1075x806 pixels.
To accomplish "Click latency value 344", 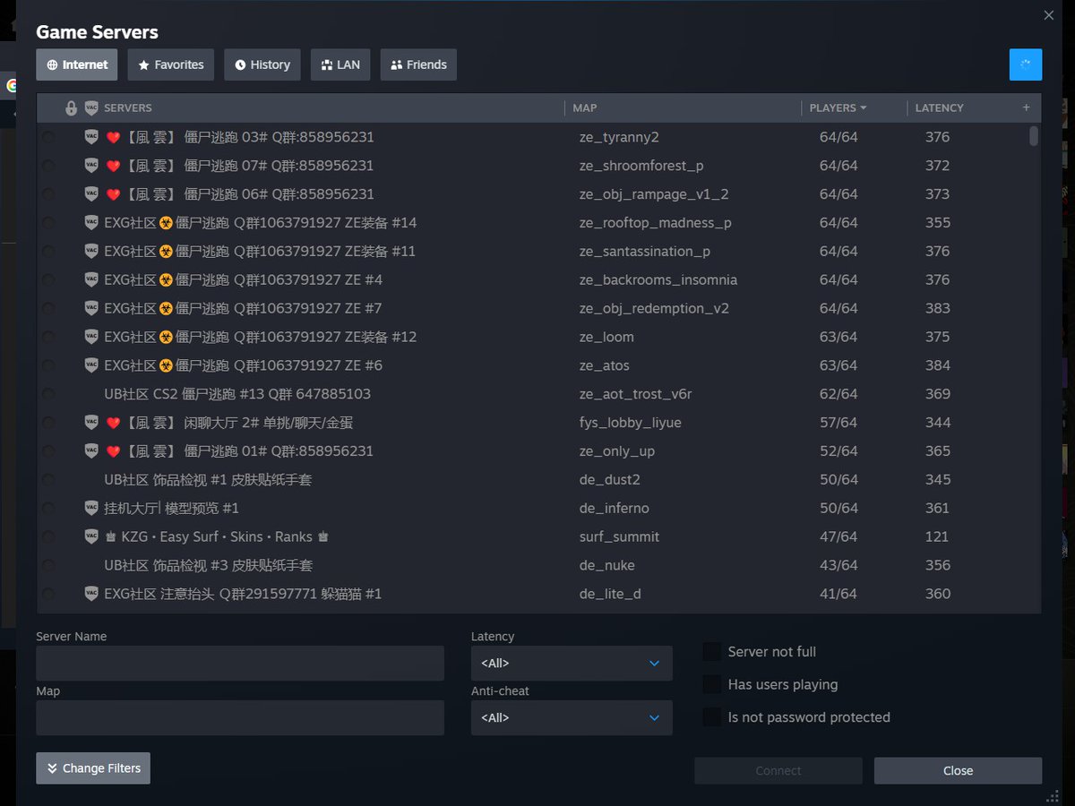I will coord(938,423).
